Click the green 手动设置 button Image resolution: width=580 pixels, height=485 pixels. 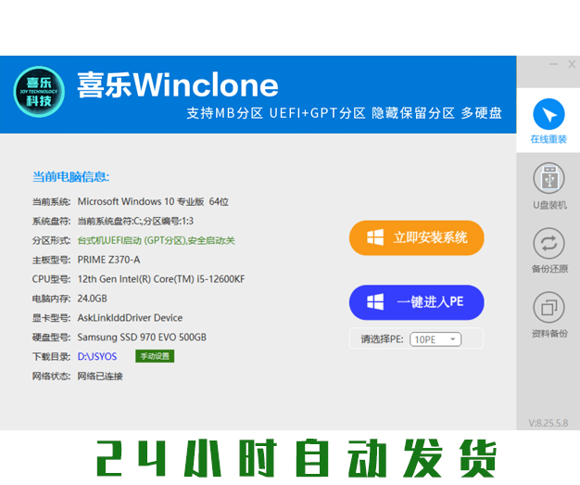pyautogui.click(x=155, y=356)
